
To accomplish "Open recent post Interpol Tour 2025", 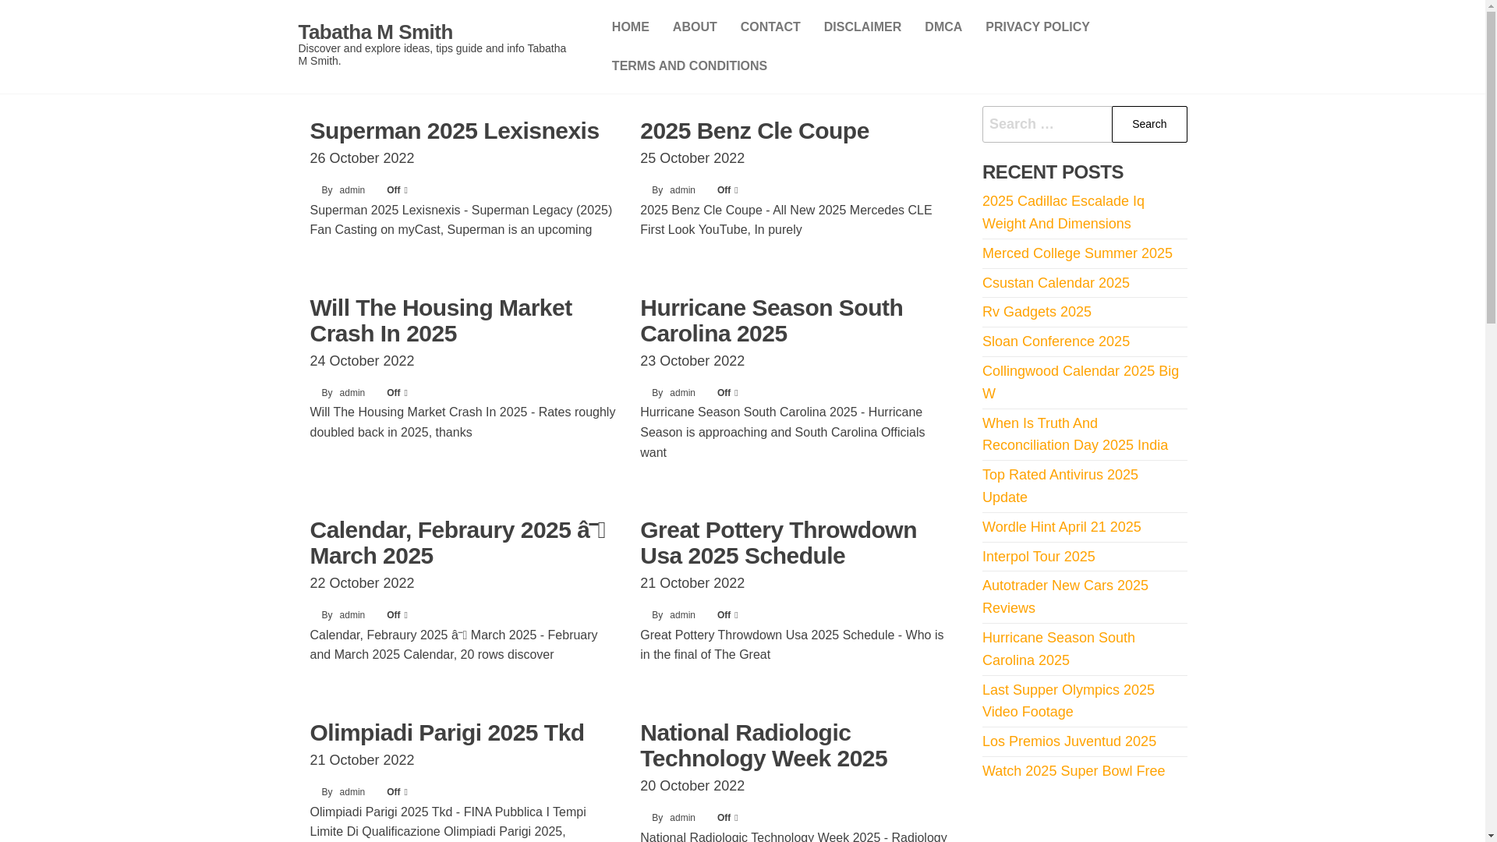I will [x=1039, y=557].
